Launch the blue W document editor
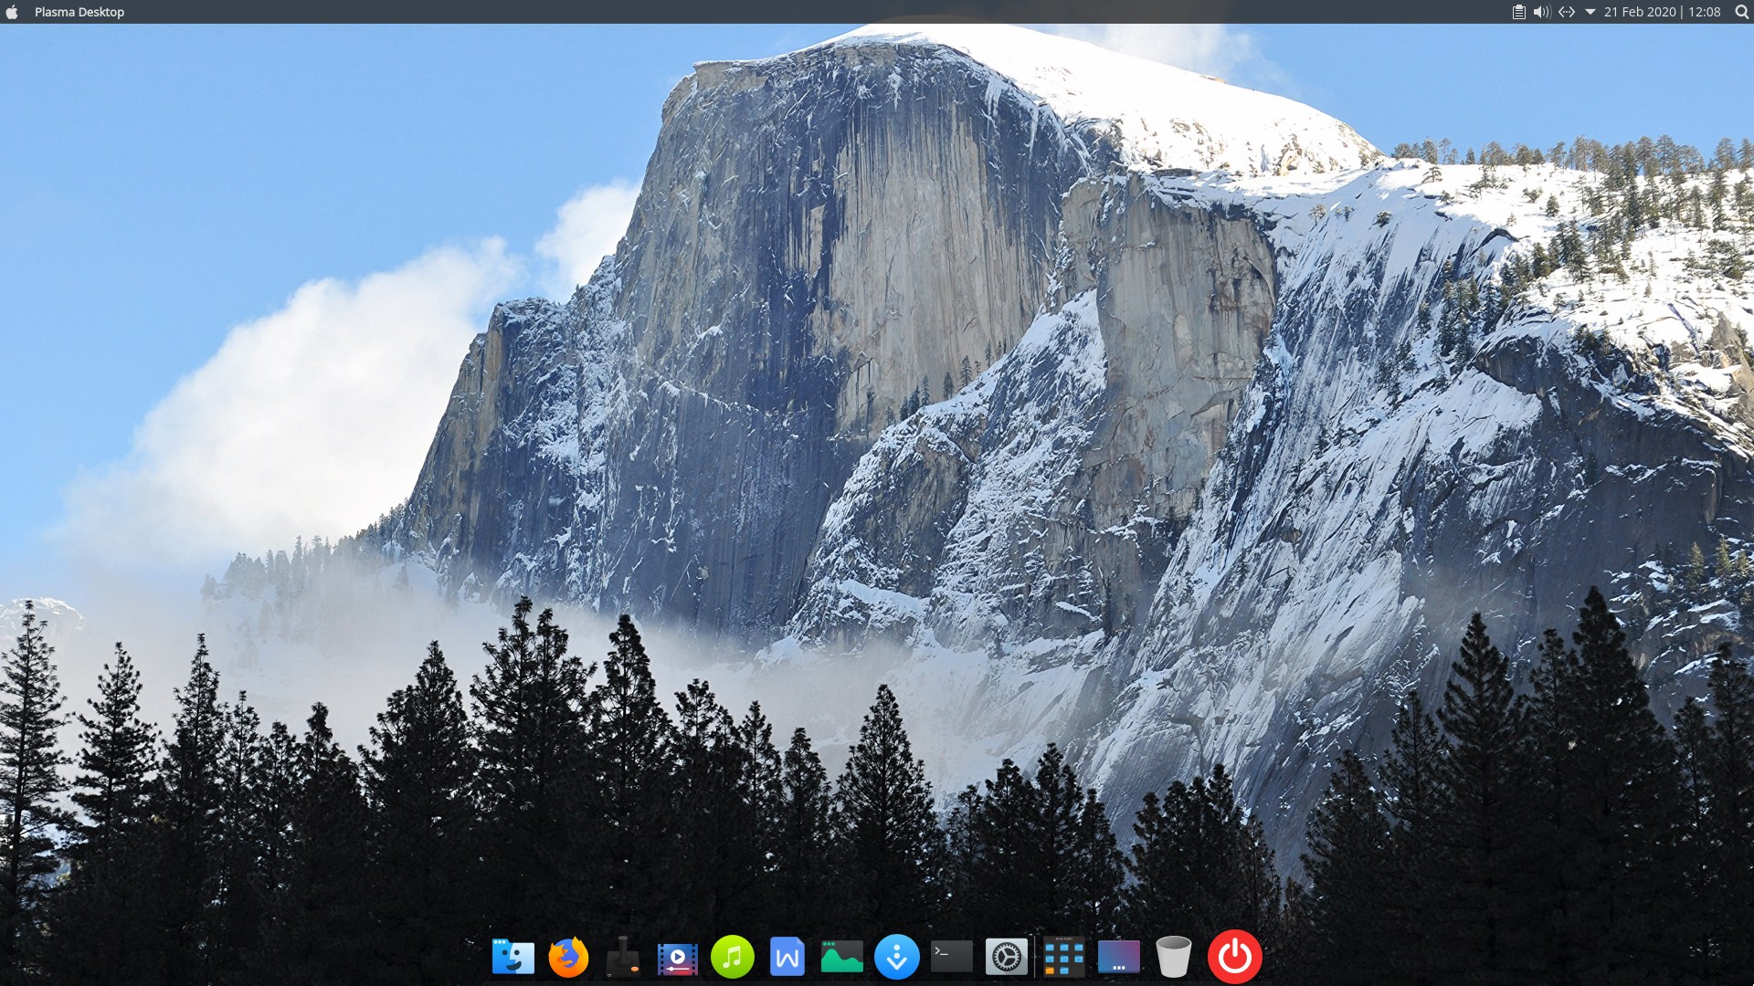 coord(787,957)
